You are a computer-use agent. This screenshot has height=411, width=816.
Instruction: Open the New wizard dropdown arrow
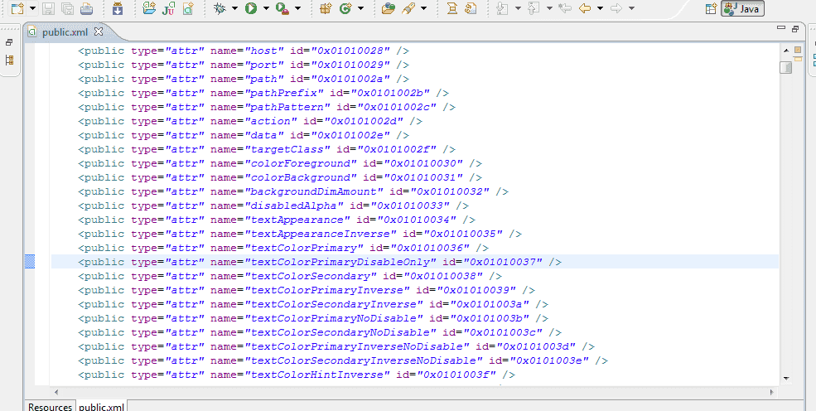pos(33,8)
